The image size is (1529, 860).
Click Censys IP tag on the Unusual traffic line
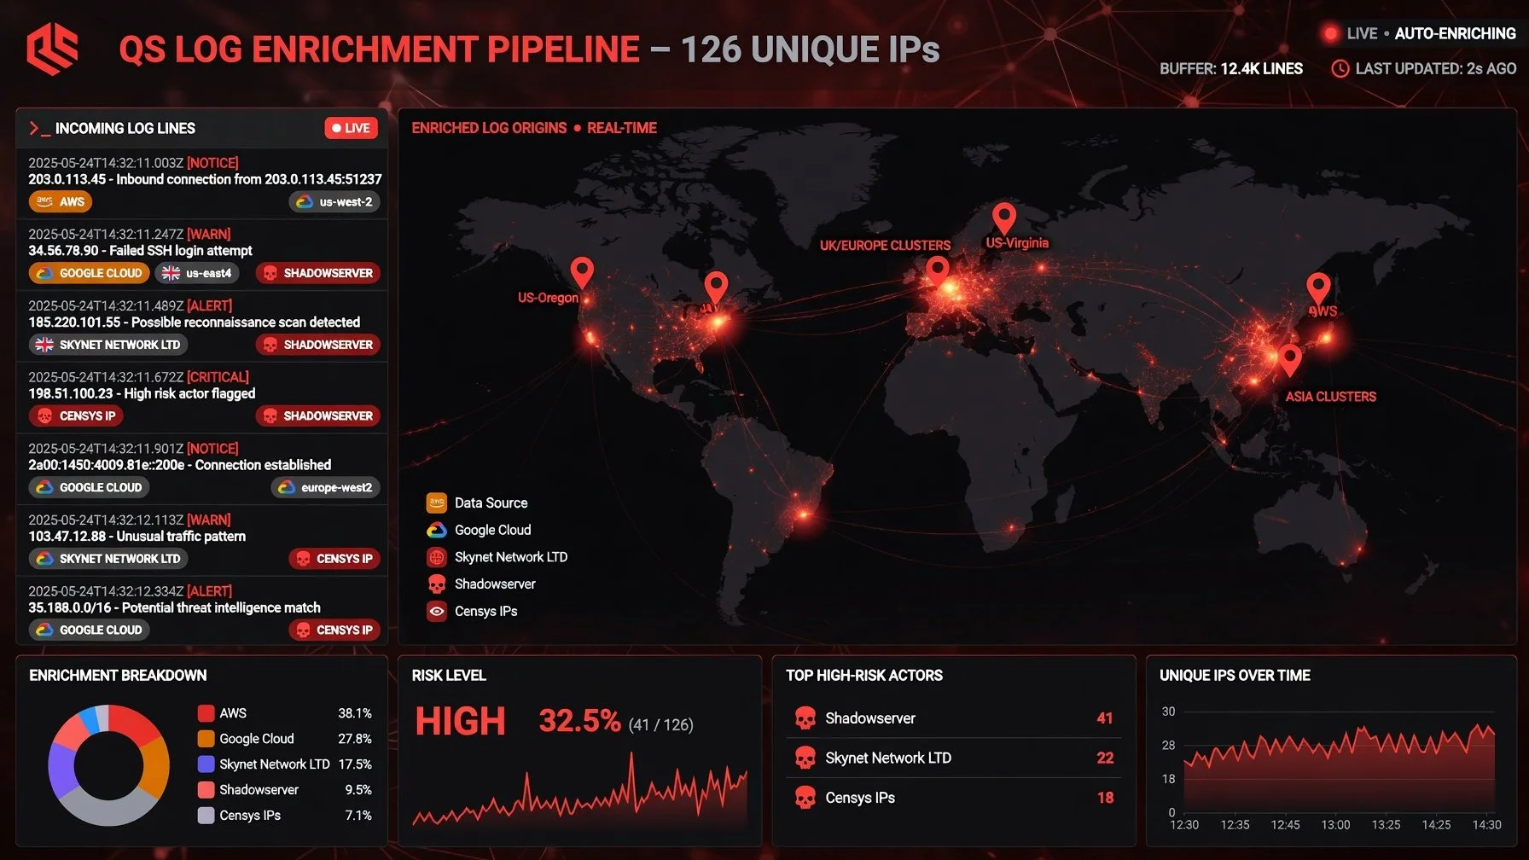[x=334, y=559]
